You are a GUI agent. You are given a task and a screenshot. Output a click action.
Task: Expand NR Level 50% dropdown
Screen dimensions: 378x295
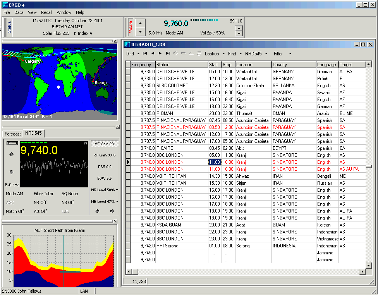click(x=117, y=190)
